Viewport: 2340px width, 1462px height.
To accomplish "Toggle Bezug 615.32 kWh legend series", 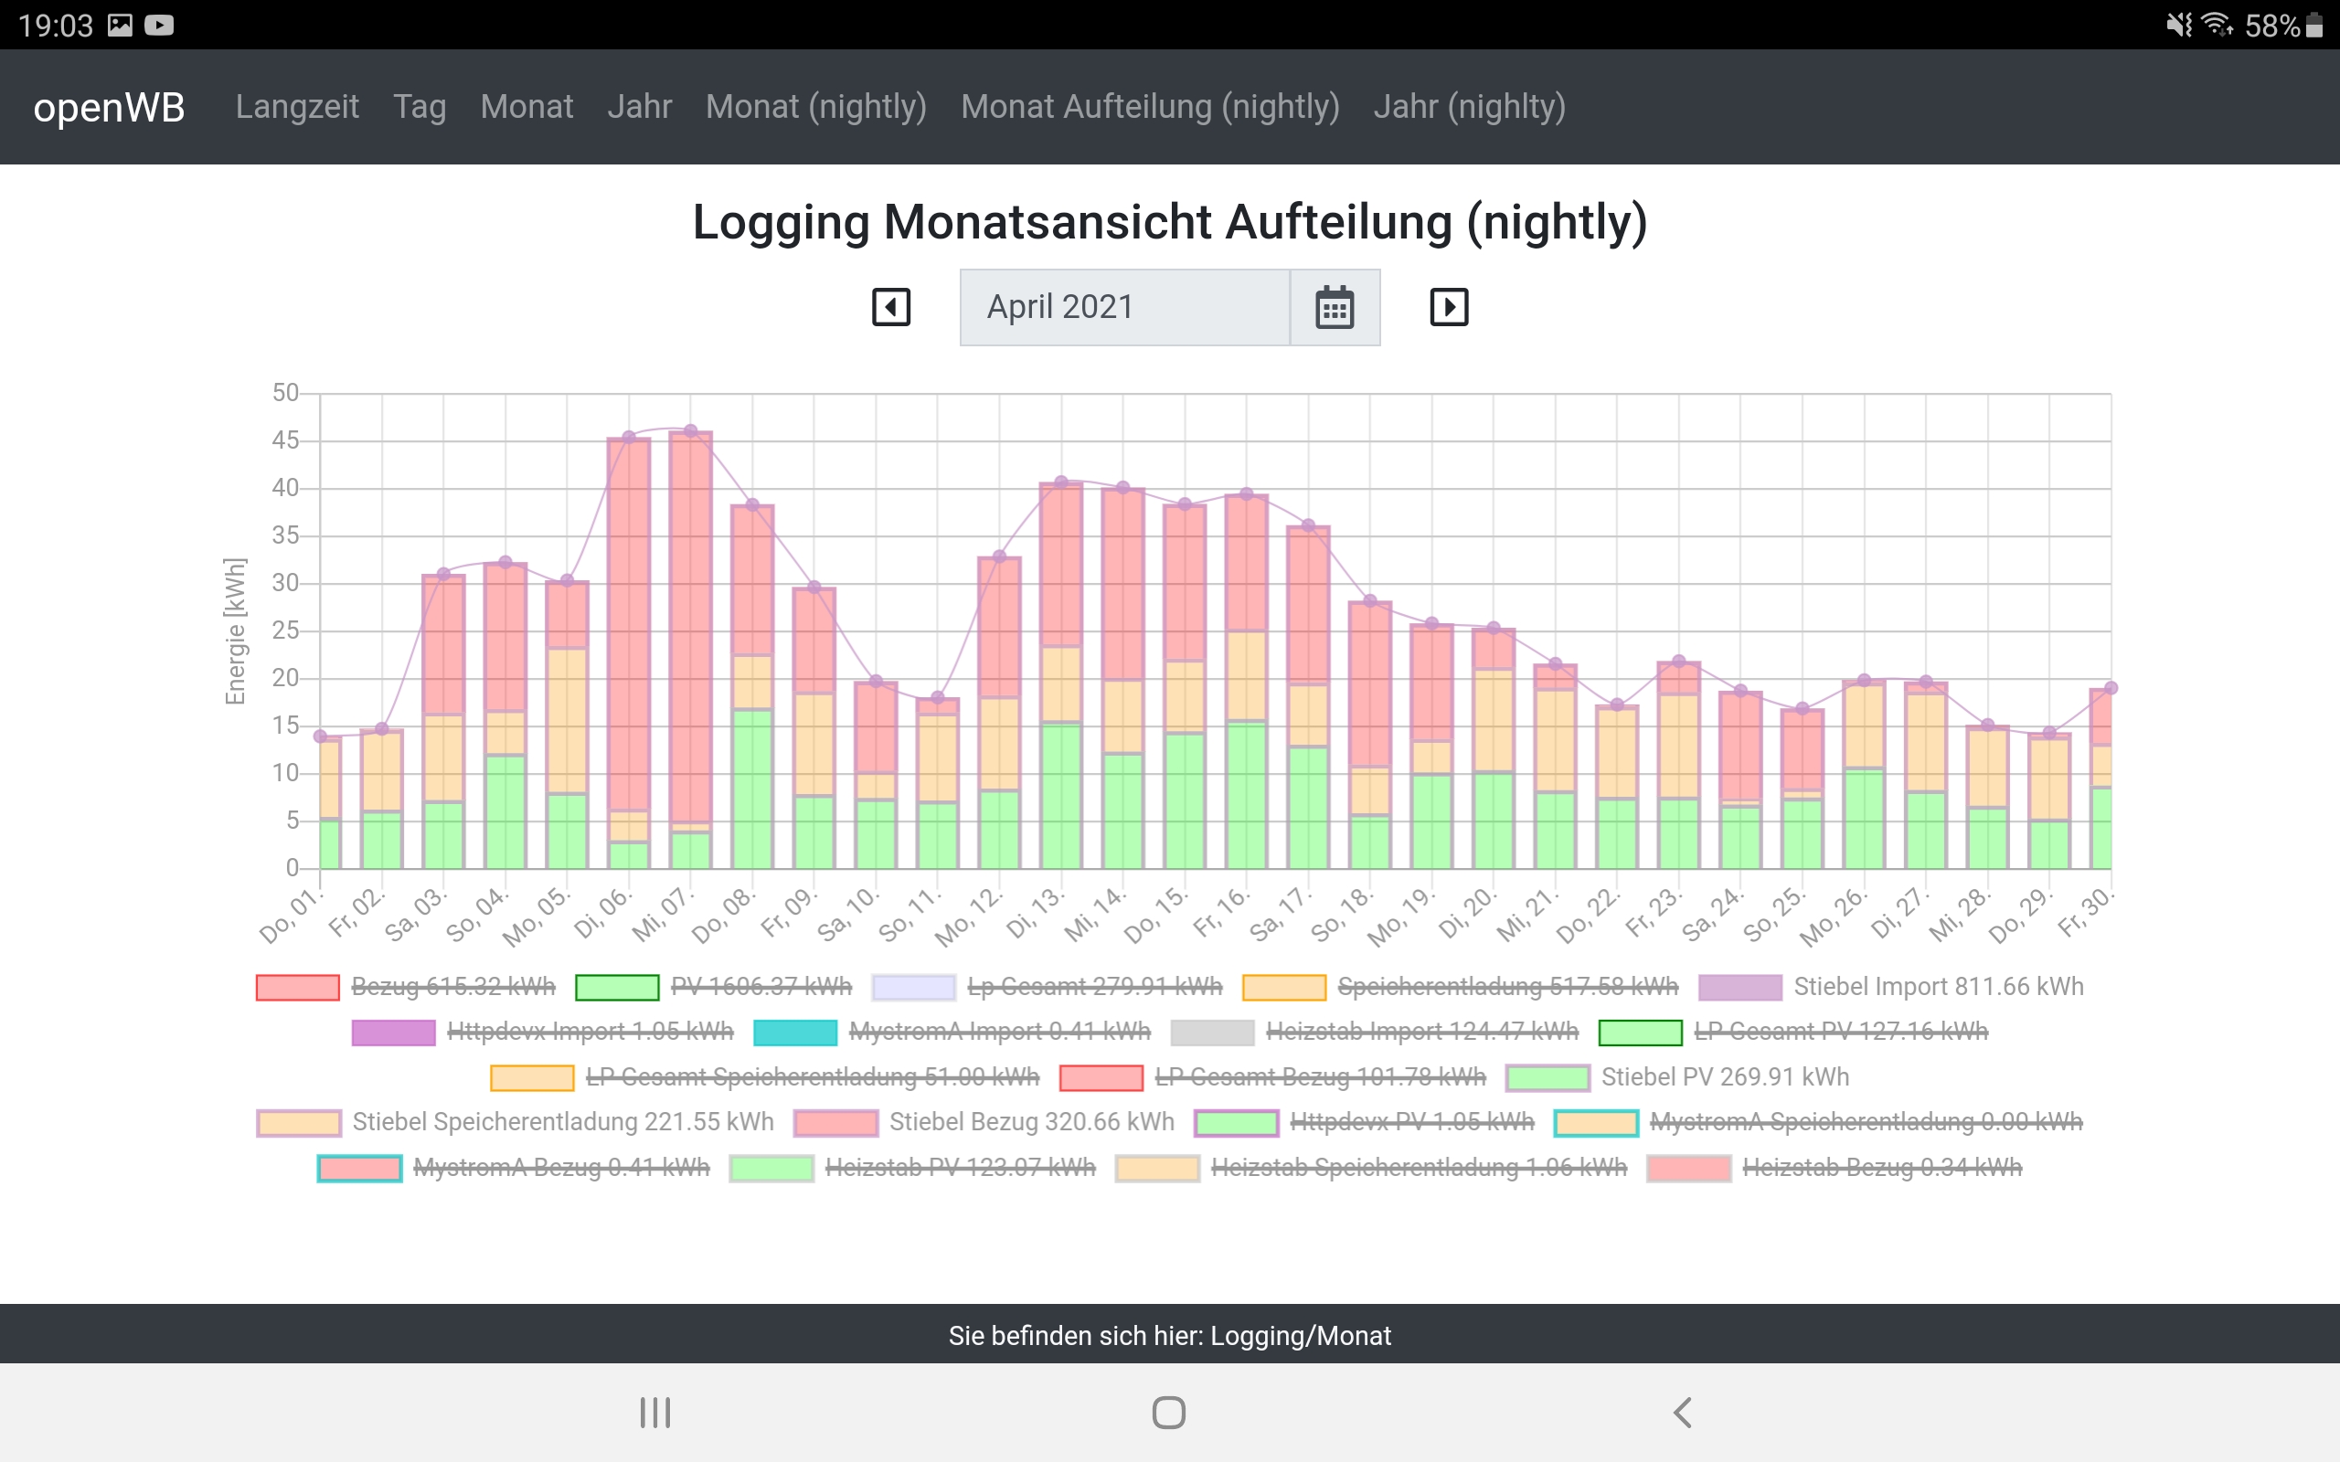I will [x=452, y=986].
